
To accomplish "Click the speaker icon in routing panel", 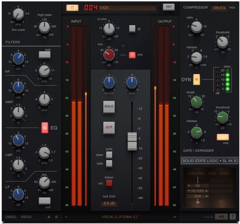I will [222, 201].
